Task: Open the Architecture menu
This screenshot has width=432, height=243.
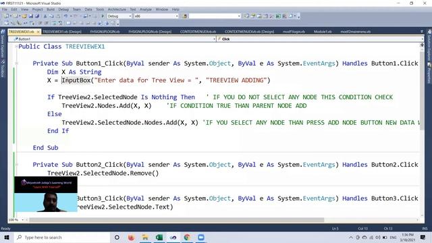Action: click(117, 9)
